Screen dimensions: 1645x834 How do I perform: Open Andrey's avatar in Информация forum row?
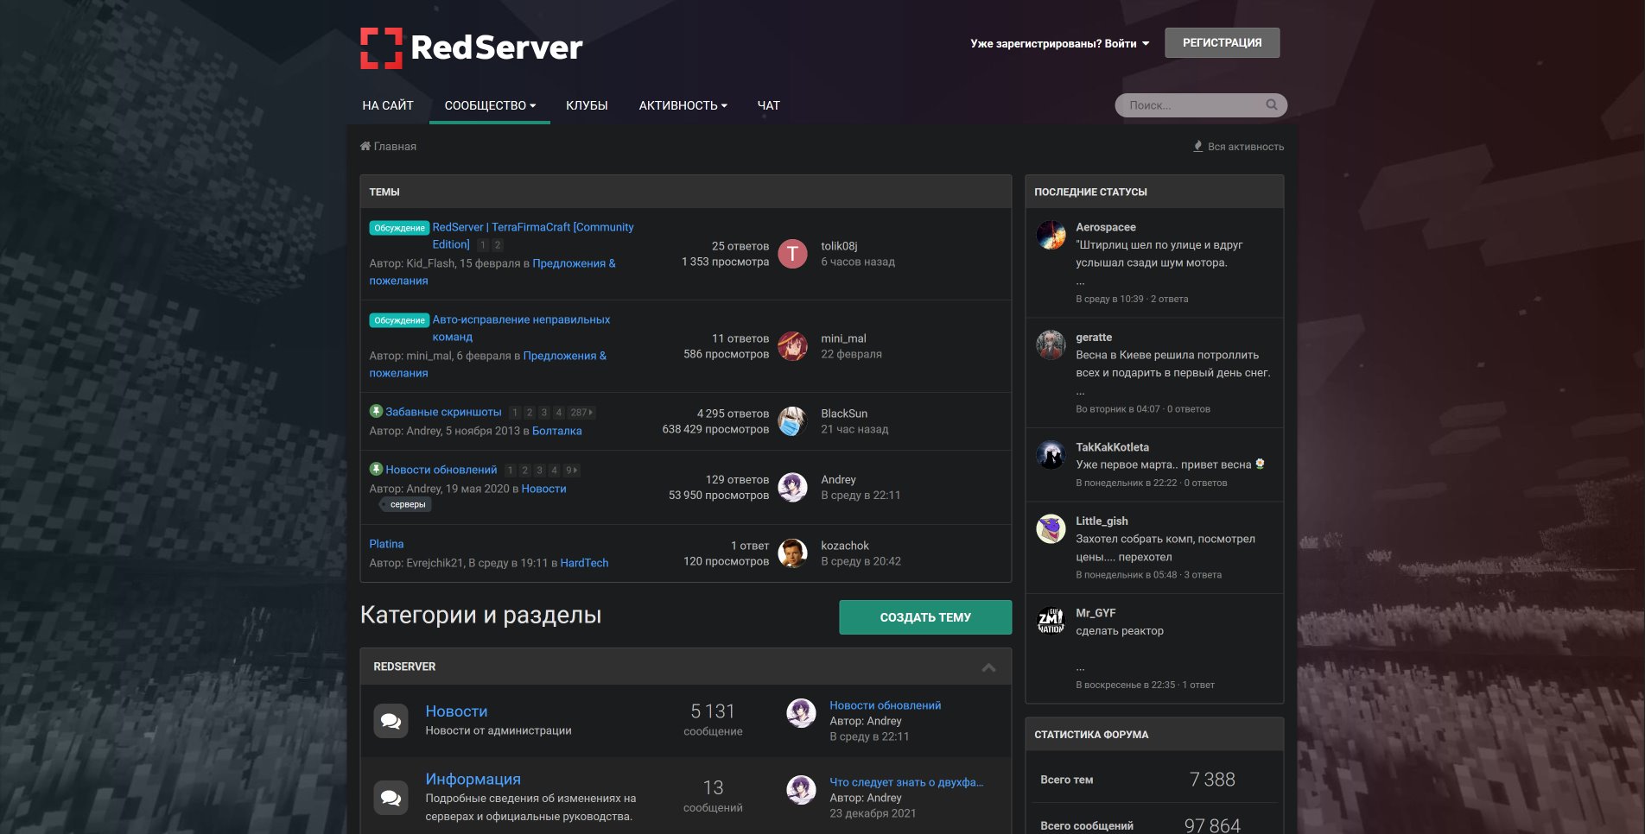click(x=801, y=790)
